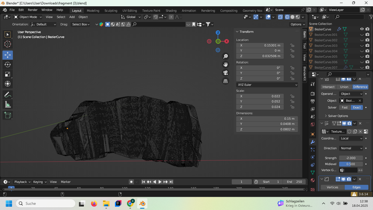Hide BezierCurve using its eye icon
373x210 pixels.
pos(362,29)
